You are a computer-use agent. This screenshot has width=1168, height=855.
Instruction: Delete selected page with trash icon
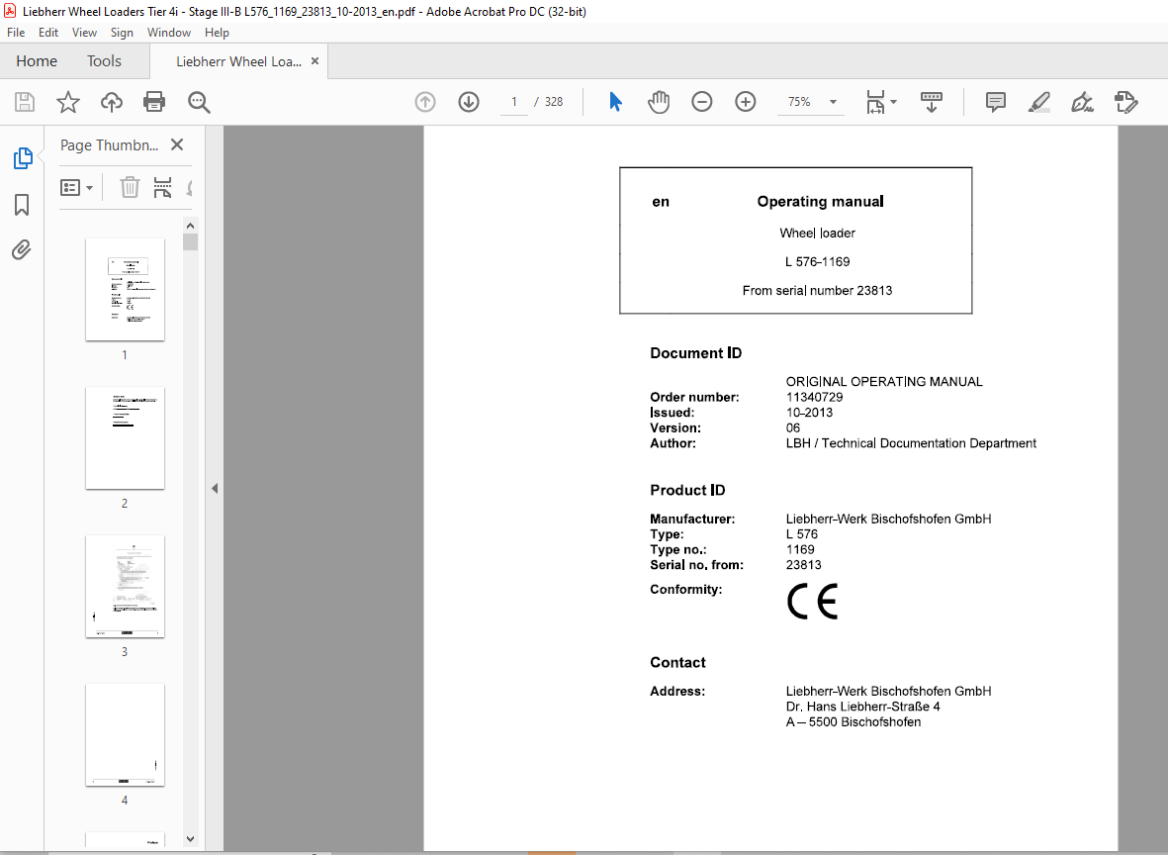pos(130,187)
